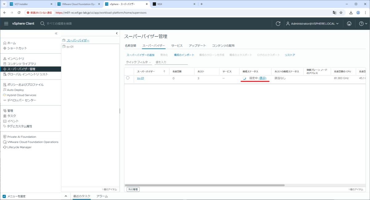Open the 表示 link in 構成ステータス
370x200 pixels.
click(262, 78)
